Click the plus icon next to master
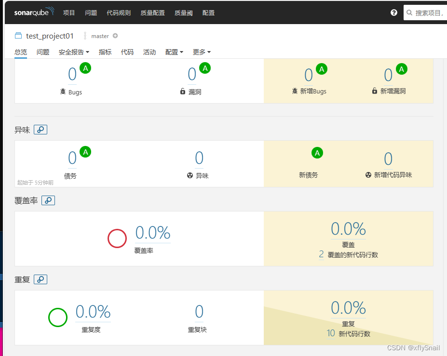 [x=115, y=36]
